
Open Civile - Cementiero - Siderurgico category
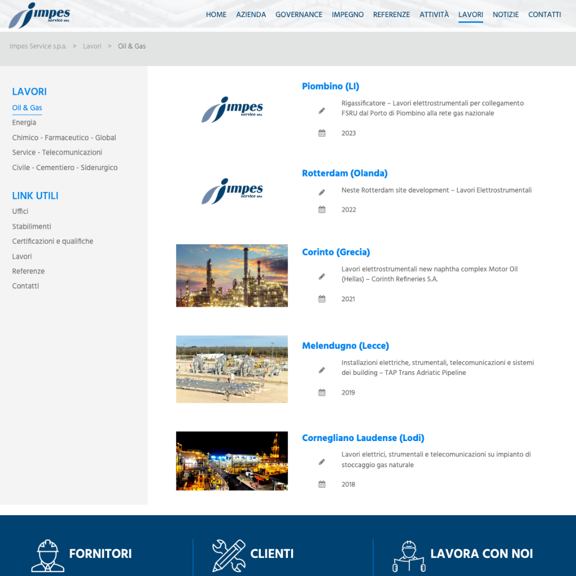pos(65,167)
